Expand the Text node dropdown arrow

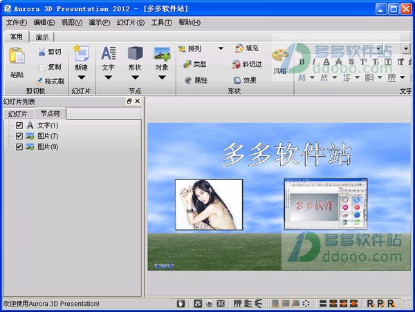[x=109, y=77]
